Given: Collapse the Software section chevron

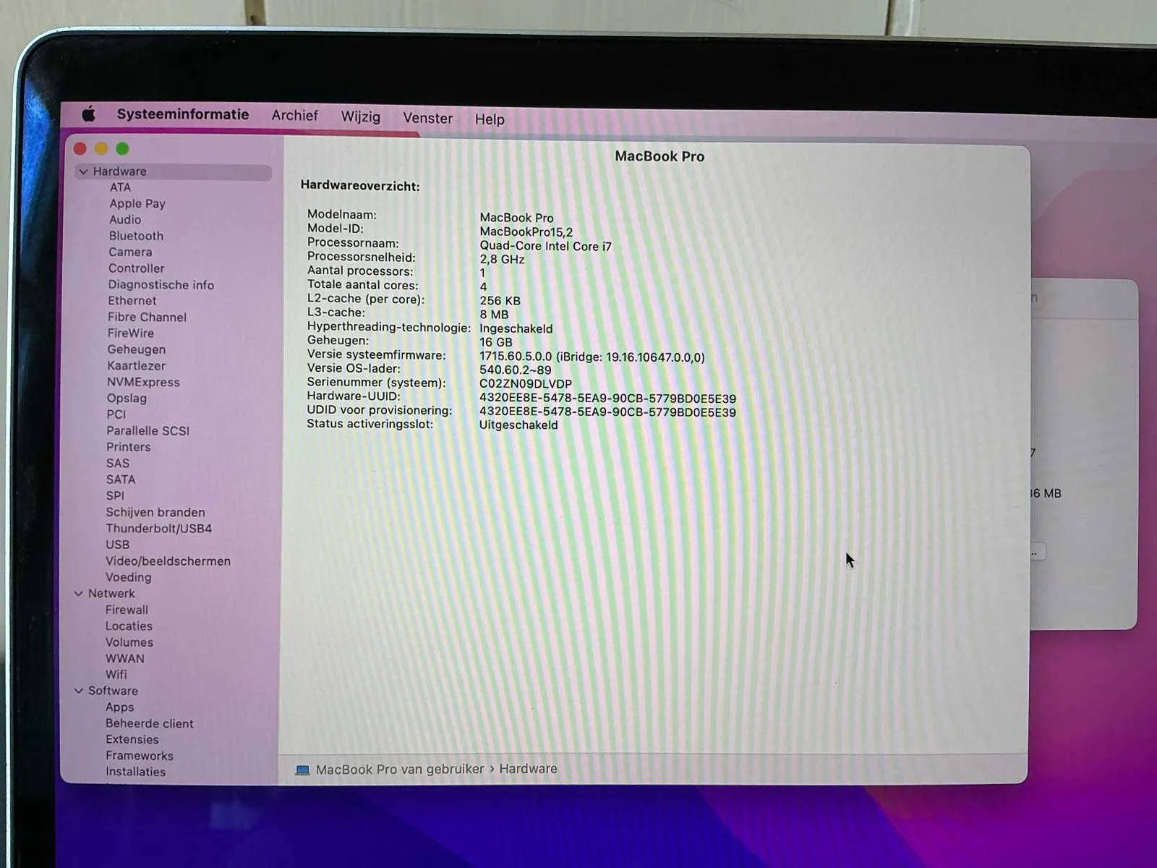Looking at the screenshot, I should (x=79, y=691).
